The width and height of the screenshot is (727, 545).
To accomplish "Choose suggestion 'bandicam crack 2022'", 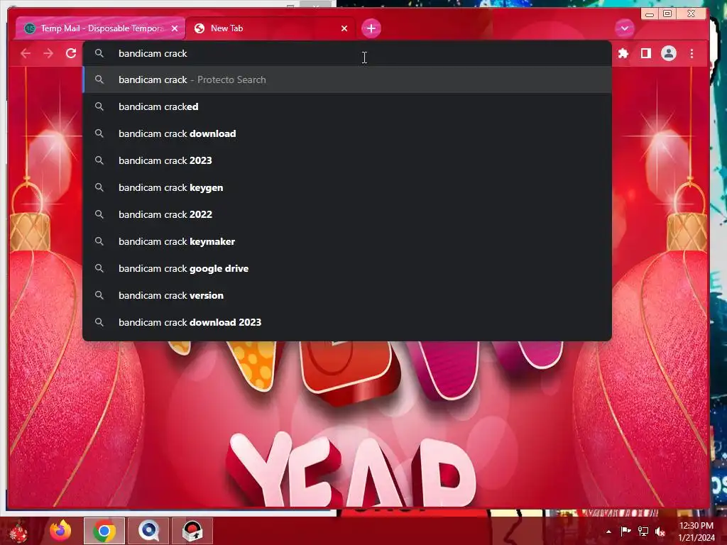I will tap(346, 214).
